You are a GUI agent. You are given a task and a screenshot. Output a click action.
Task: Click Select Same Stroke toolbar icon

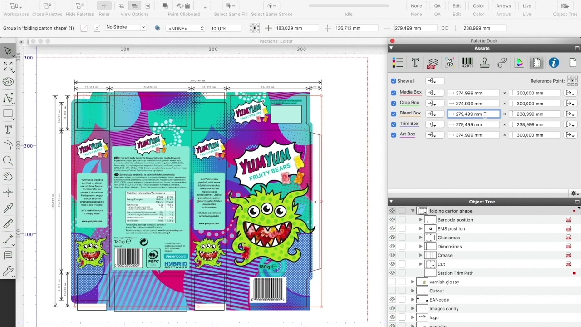click(x=271, y=6)
